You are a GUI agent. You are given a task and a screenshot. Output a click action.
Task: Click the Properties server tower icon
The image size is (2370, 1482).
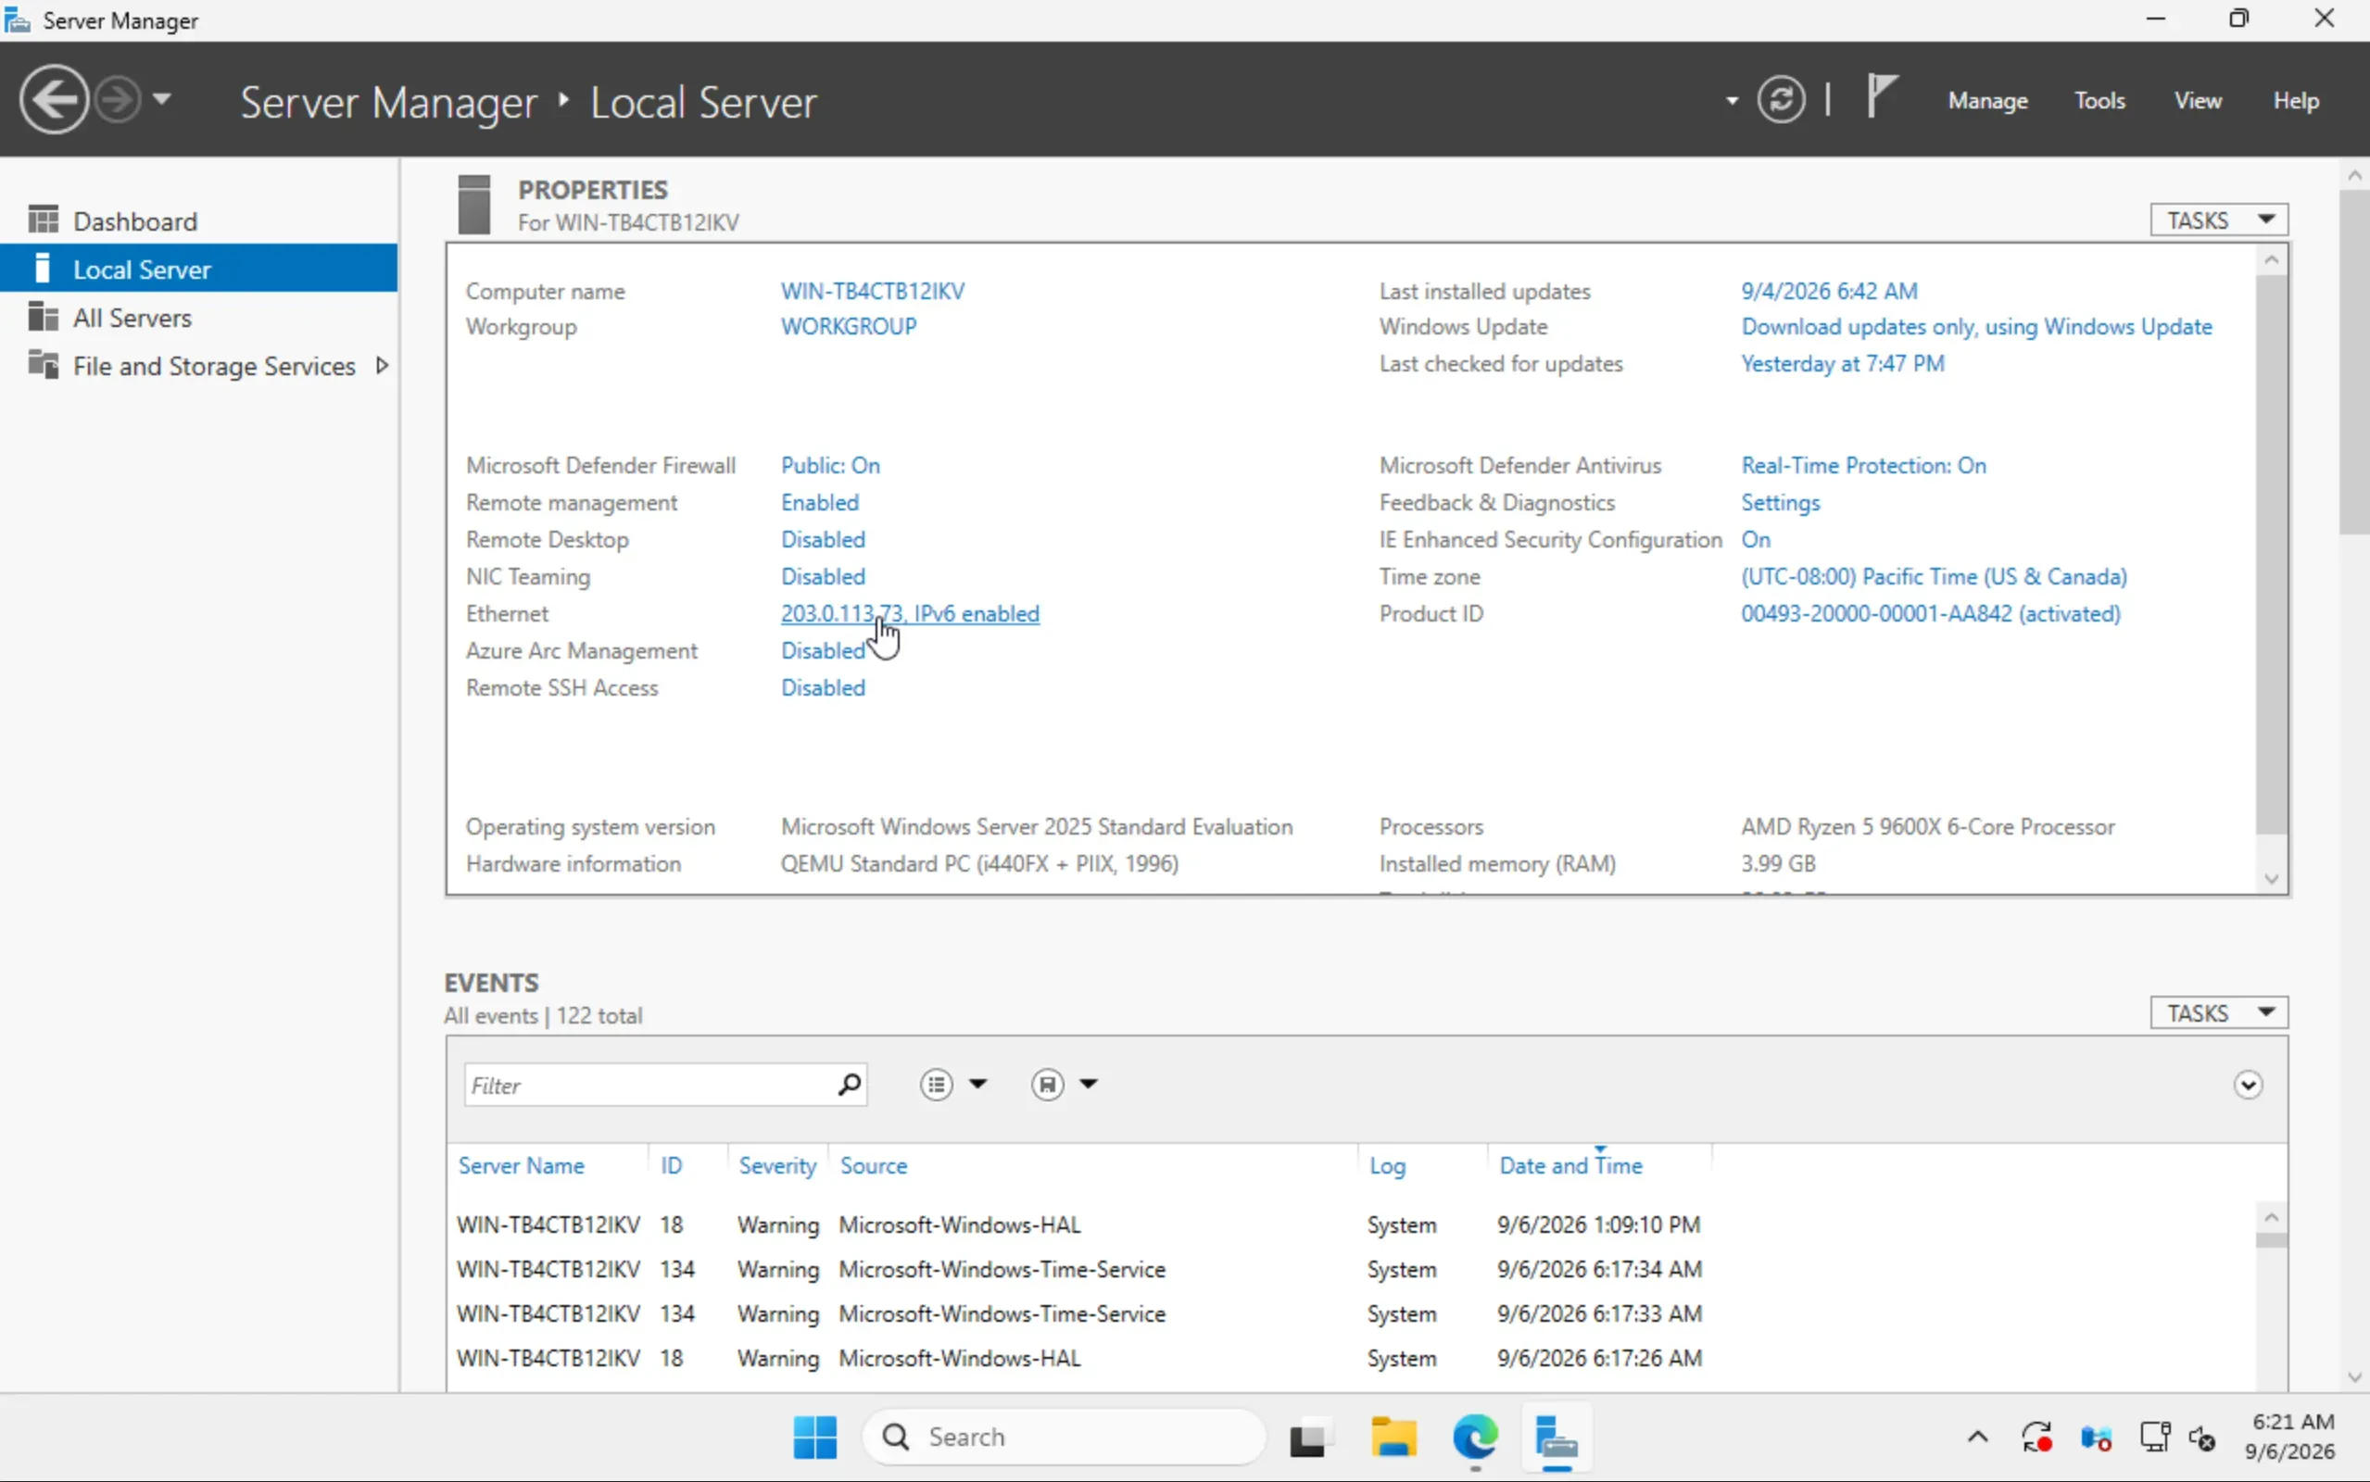[x=474, y=204]
